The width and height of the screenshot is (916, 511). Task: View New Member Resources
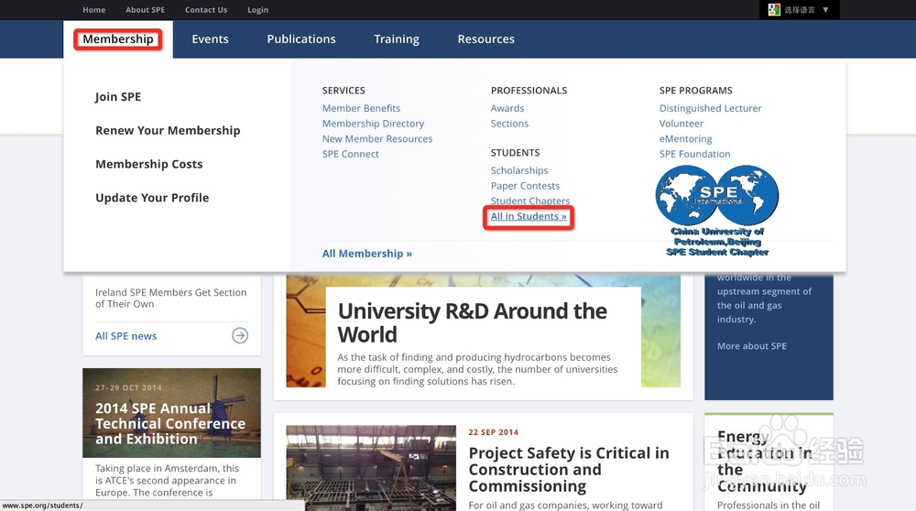[x=376, y=138]
